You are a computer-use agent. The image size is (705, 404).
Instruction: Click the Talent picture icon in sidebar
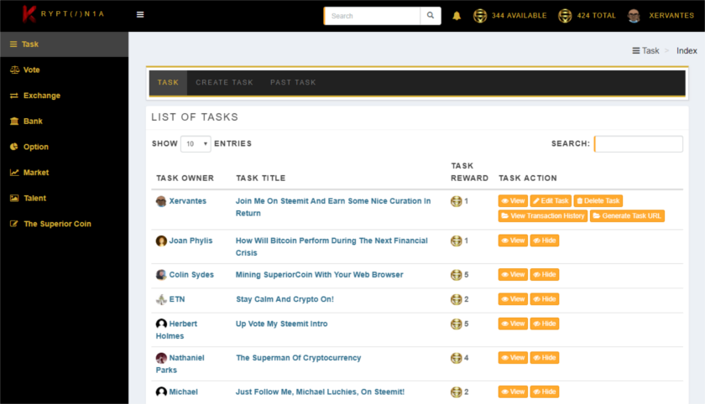pyautogui.click(x=14, y=198)
